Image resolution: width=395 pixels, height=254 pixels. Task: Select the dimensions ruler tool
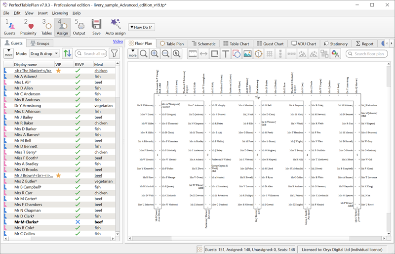tap(193, 54)
